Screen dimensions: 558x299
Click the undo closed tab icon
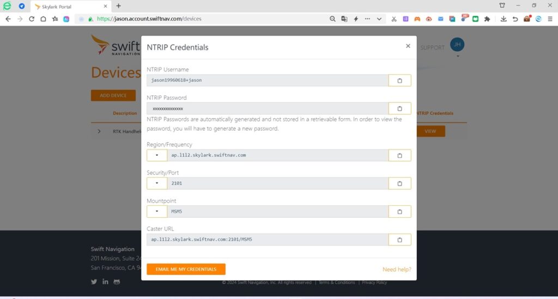515,19
